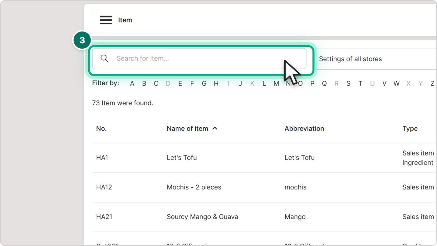Filter items by letter V
This screenshot has width=437, height=246.
click(384, 83)
